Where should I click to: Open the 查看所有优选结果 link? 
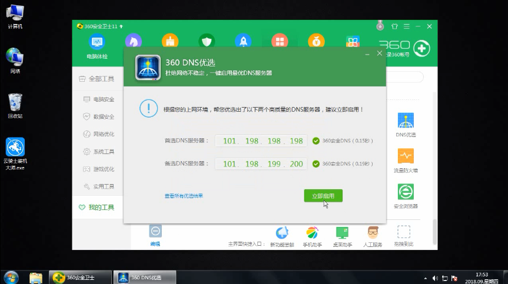click(184, 196)
